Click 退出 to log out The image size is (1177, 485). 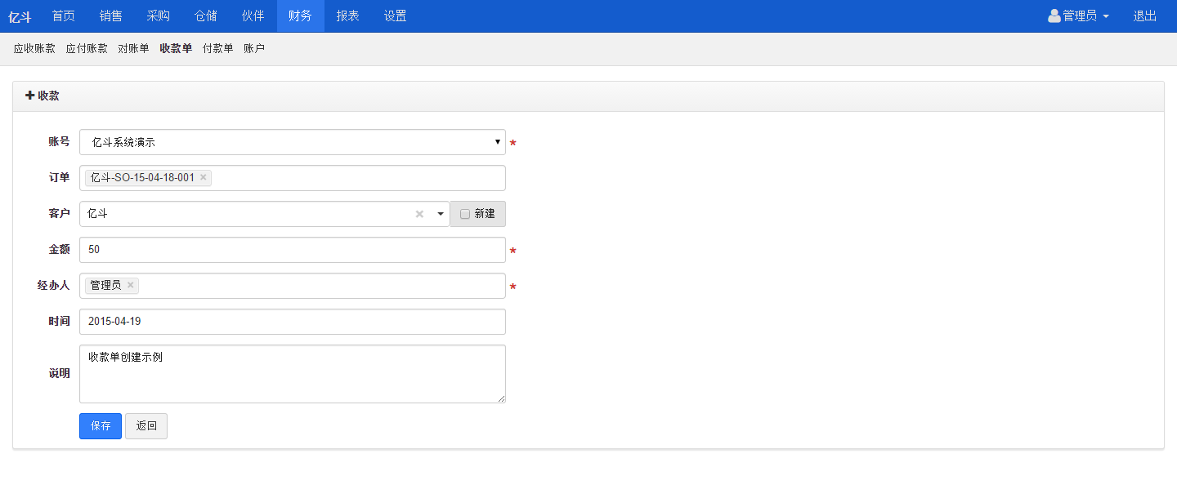coord(1144,16)
